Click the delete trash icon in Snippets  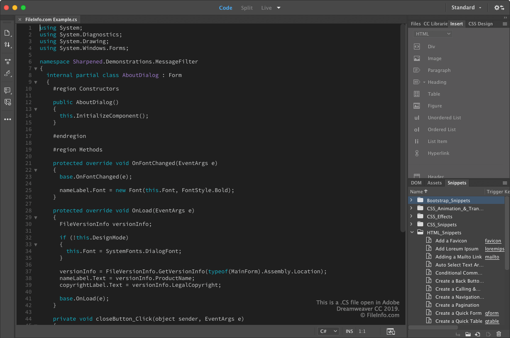coord(499,334)
